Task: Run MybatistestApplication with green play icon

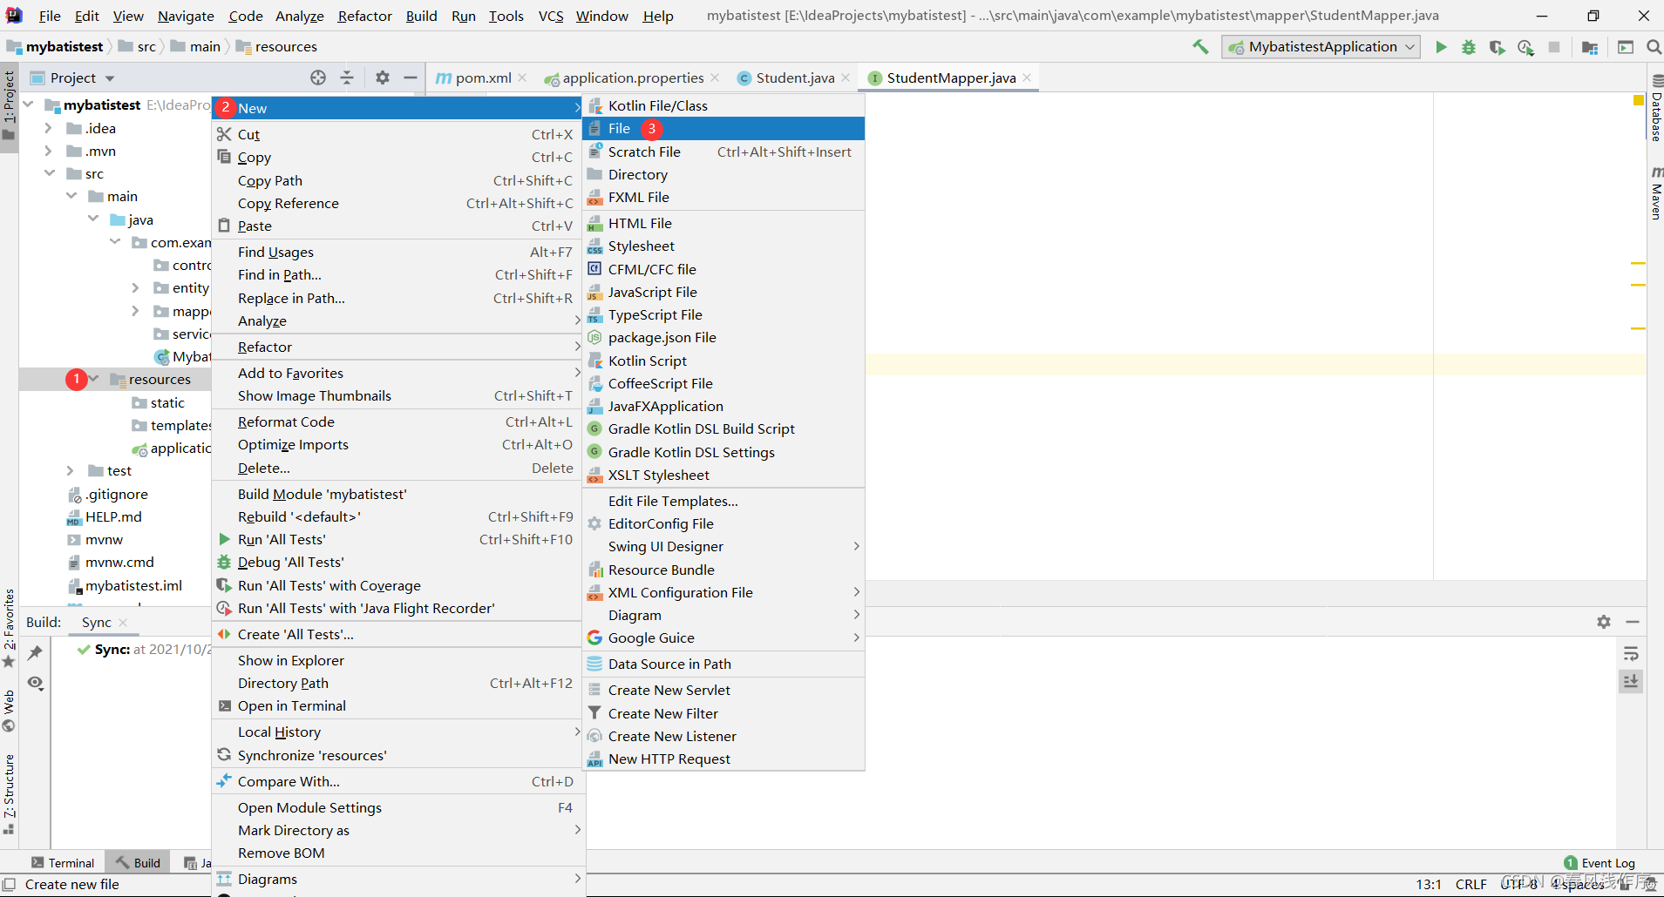Action: coord(1441,47)
